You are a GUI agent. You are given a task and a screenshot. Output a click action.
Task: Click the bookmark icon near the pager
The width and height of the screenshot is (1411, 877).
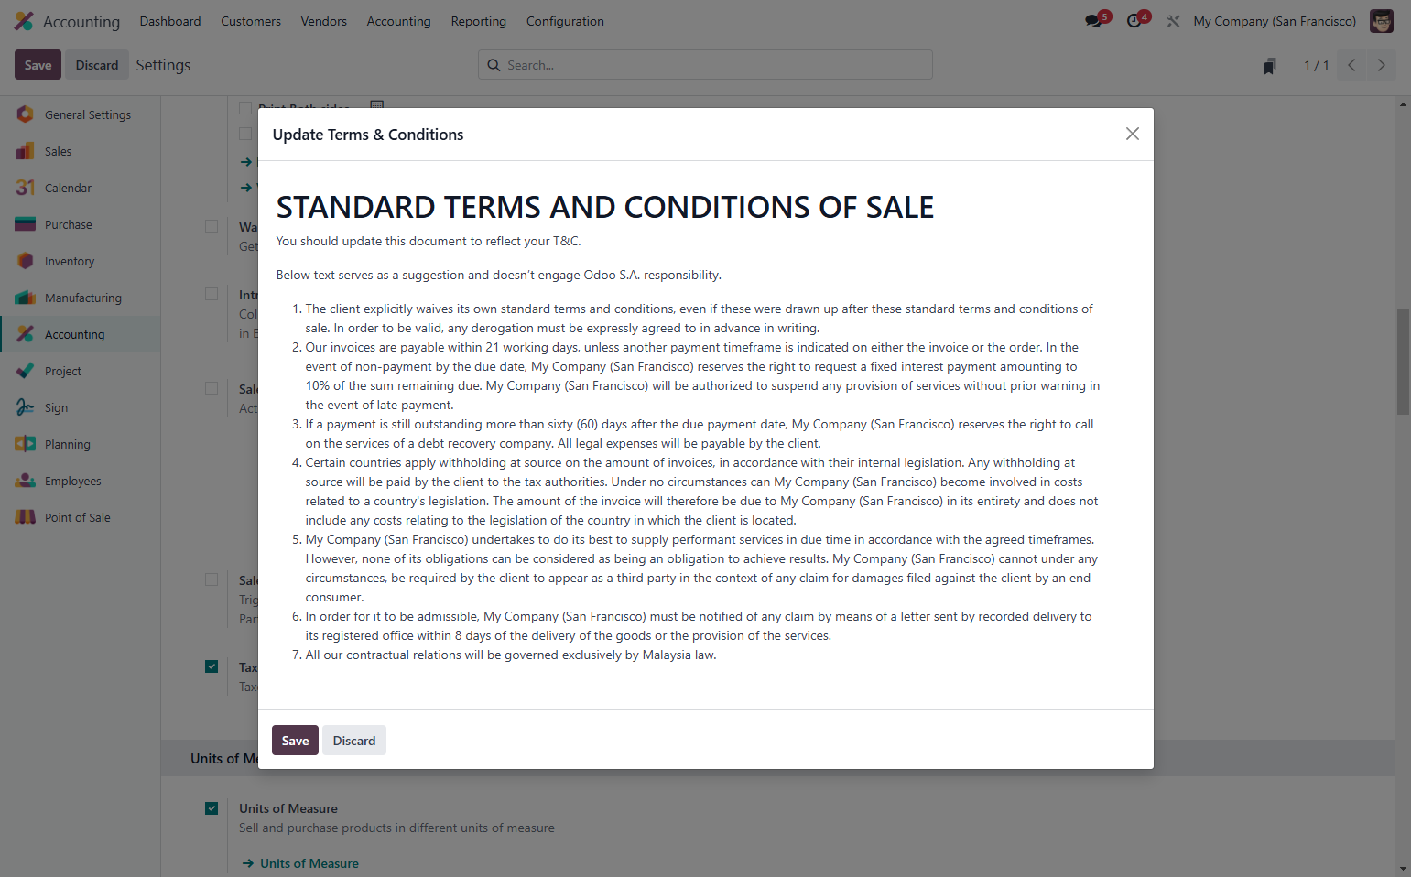[x=1269, y=66]
